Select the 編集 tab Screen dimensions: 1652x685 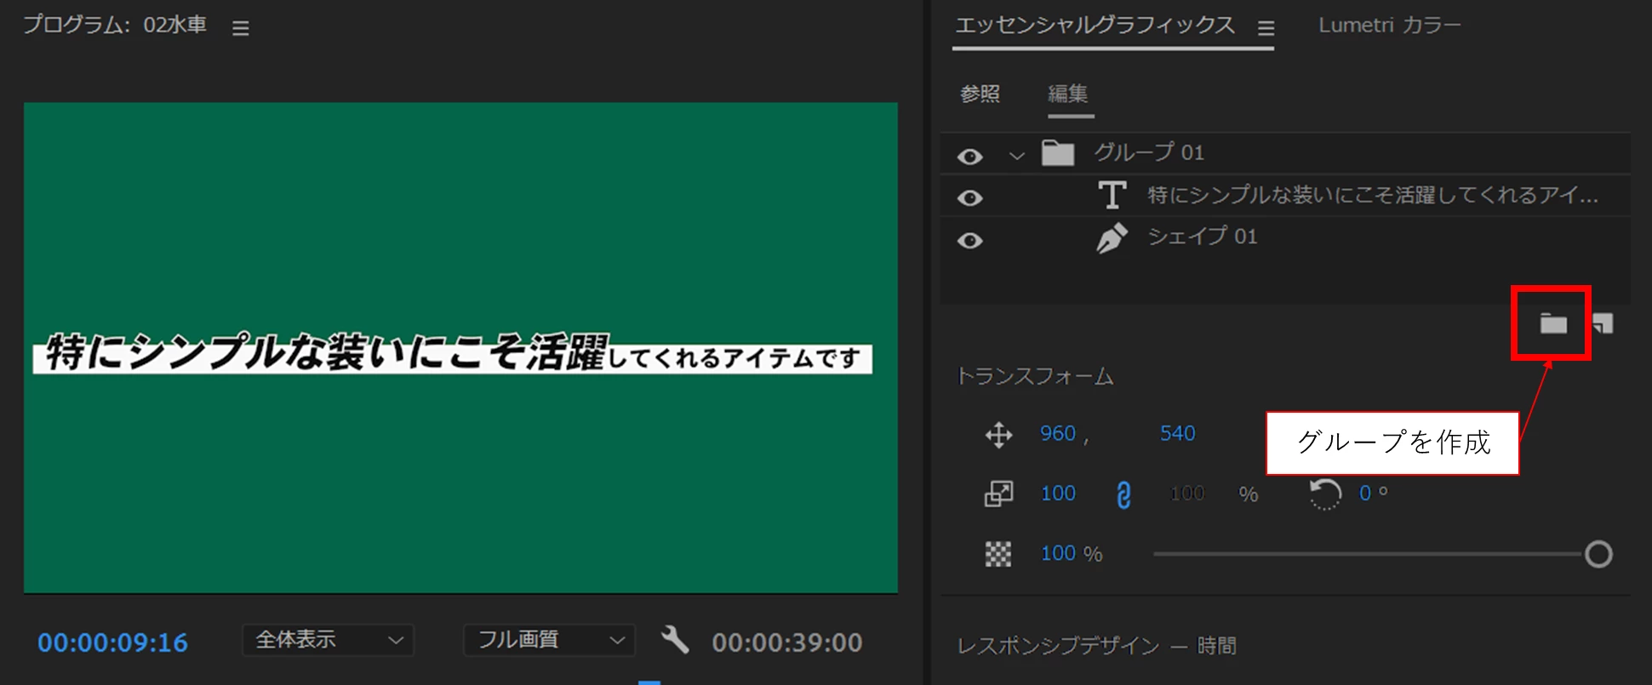click(x=1068, y=94)
